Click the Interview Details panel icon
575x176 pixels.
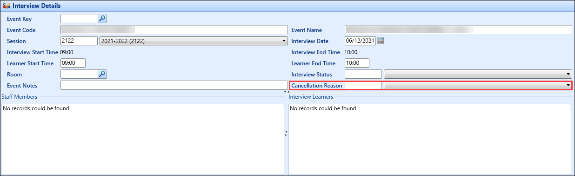click(7, 6)
